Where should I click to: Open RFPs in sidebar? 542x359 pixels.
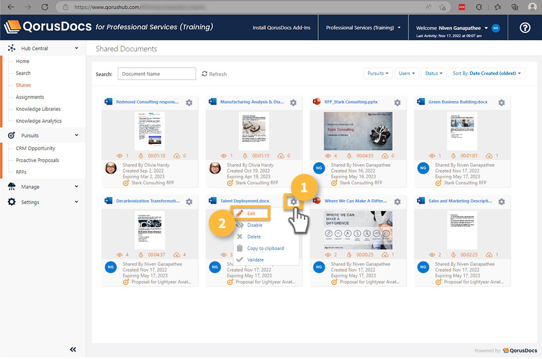pos(21,172)
